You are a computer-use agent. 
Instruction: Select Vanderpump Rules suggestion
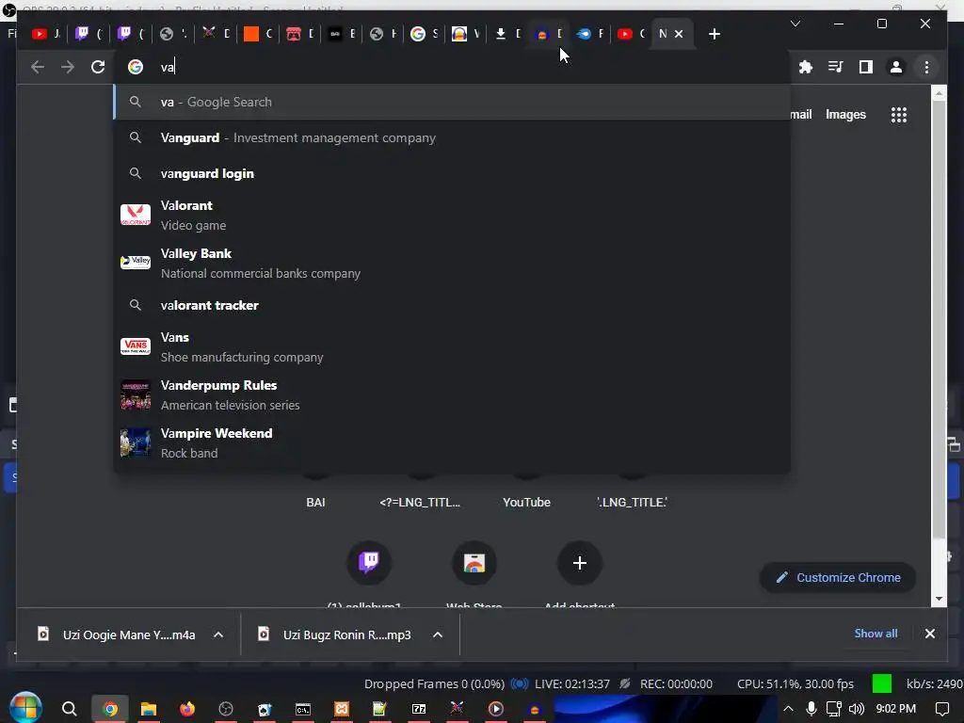[452, 394]
